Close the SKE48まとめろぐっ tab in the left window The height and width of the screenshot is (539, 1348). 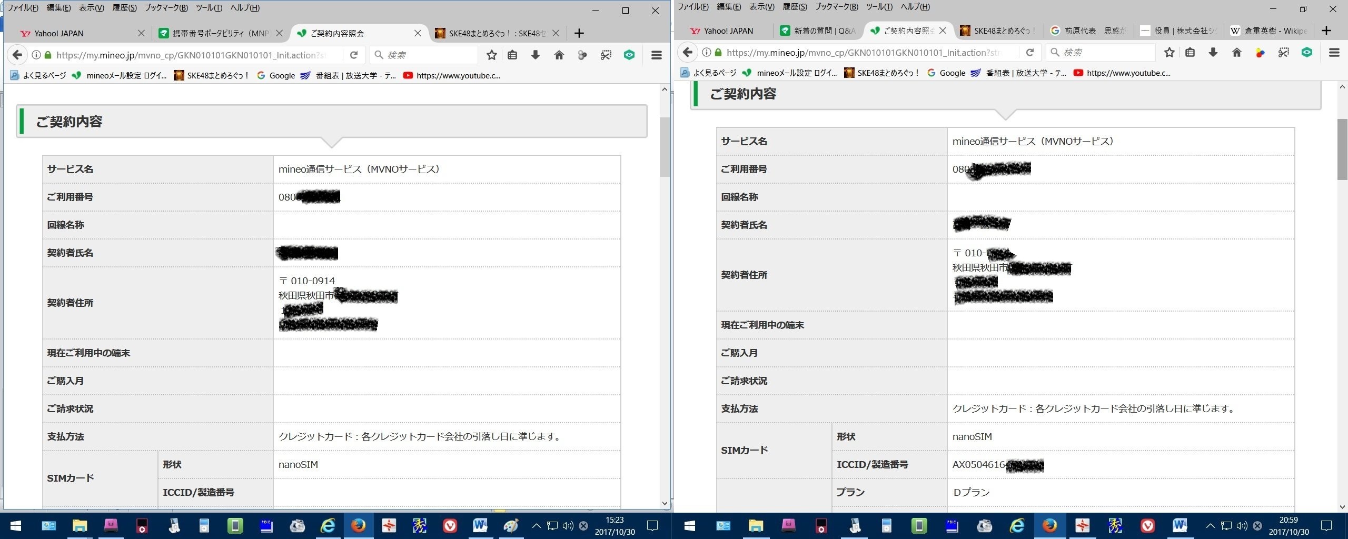click(x=556, y=33)
